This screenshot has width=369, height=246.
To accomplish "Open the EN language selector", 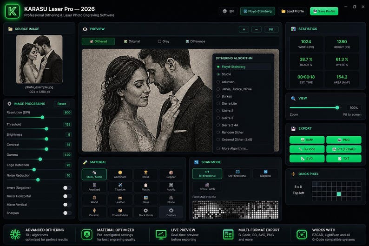I will coord(228,11).
